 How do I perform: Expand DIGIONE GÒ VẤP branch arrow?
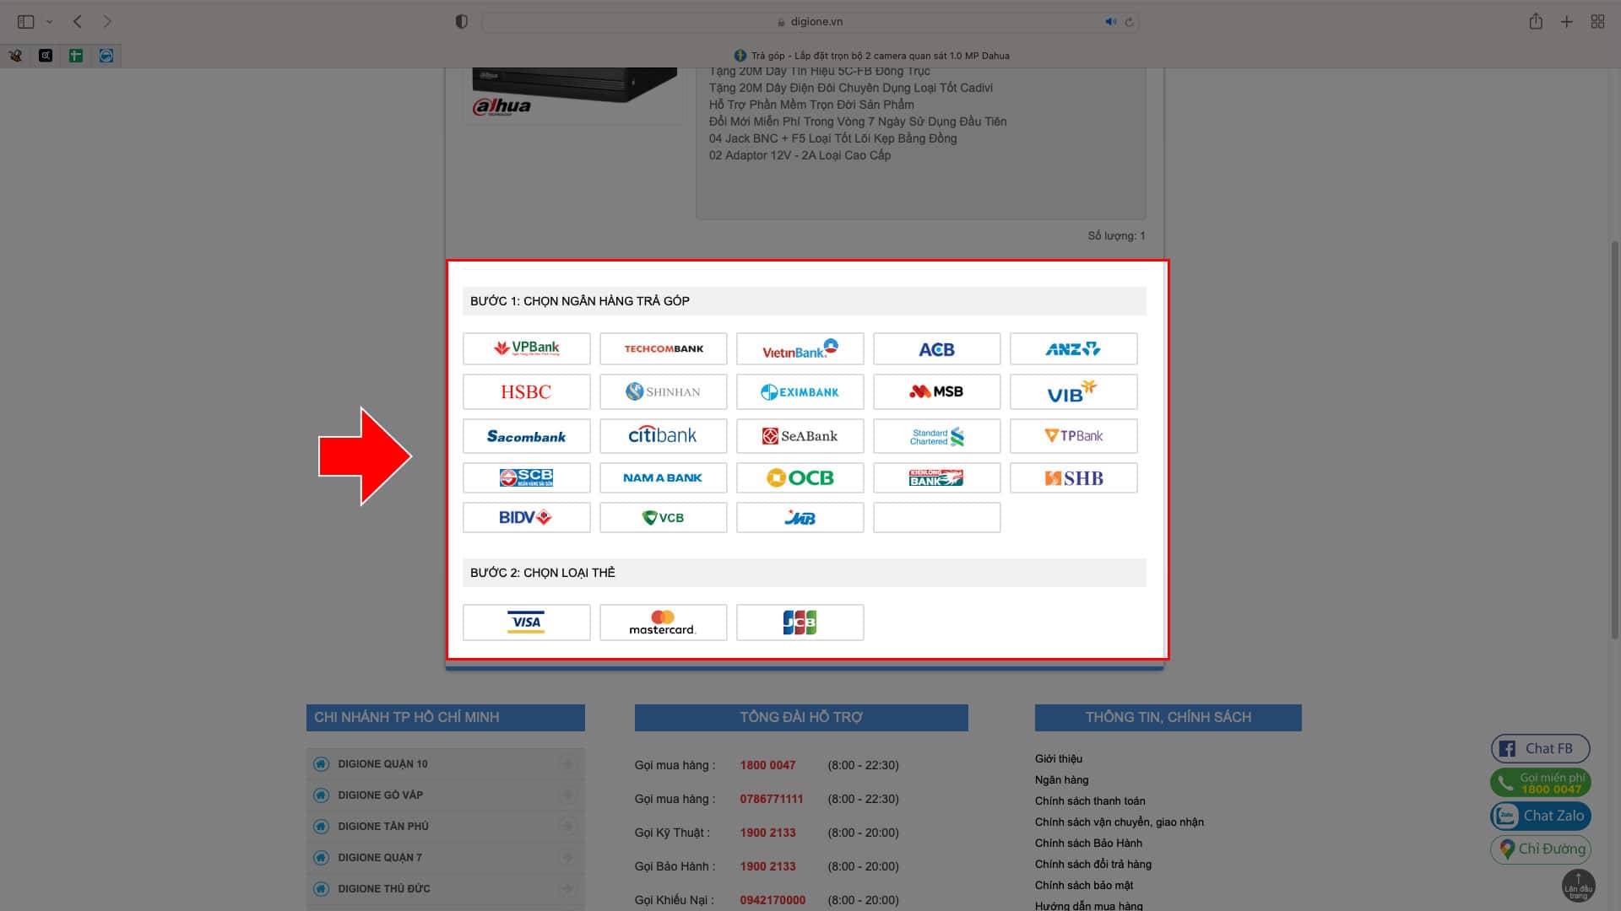pyautogui.click(x=567, y=795)
